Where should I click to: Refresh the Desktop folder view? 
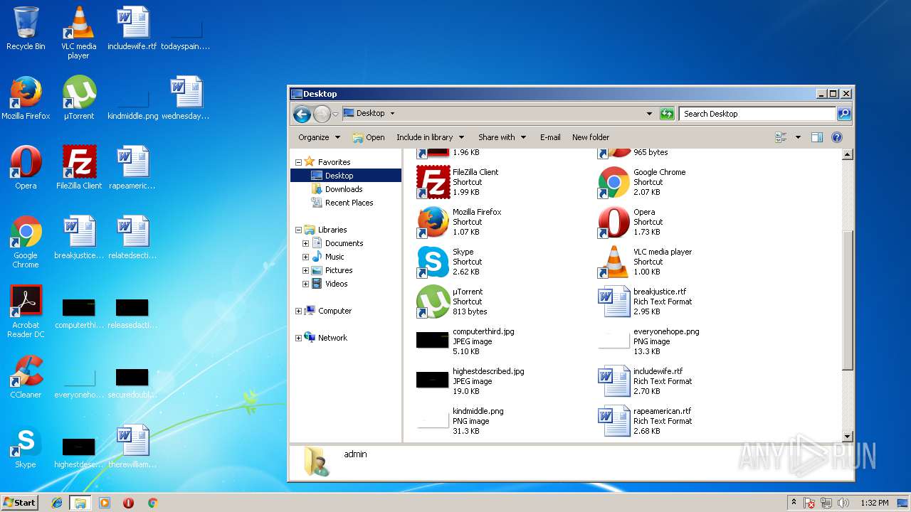coord(667,114)
